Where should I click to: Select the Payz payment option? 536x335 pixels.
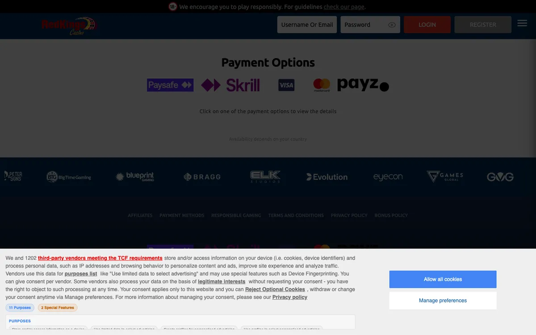(x=363, y=85)
